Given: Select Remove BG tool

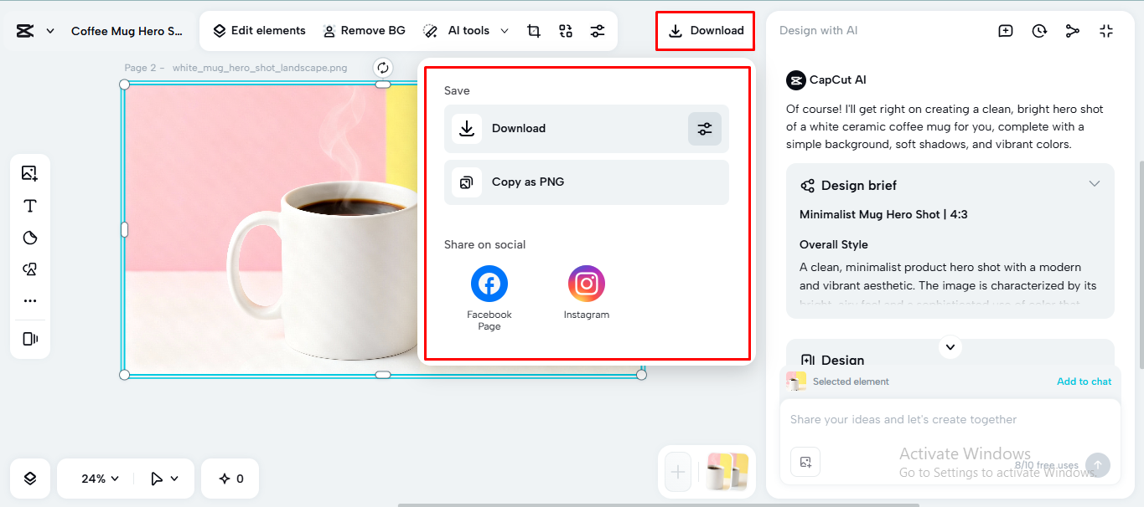Looking at the screenshot, I should click(x=365, y=31).
